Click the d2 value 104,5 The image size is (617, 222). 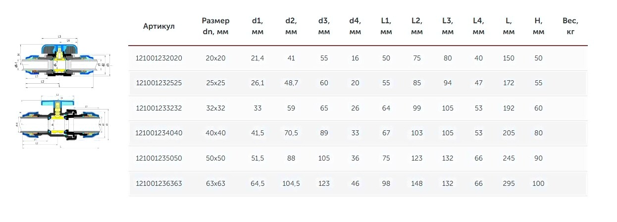coord(291,183)
